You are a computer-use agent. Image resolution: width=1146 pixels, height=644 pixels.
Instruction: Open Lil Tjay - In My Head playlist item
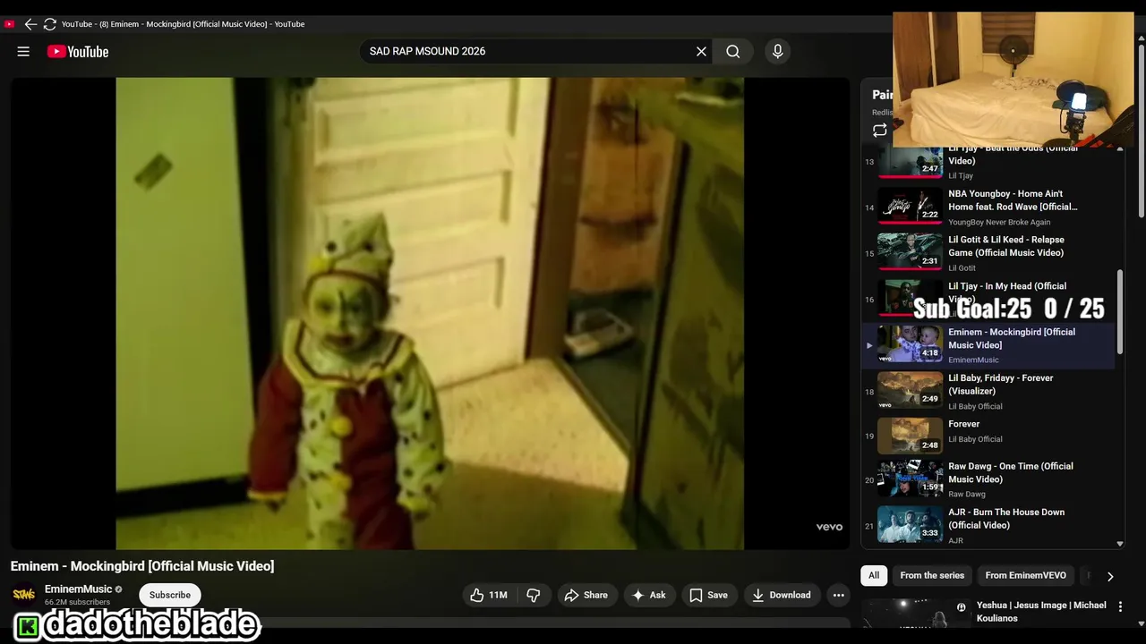pyautogui.click(x=989, y=299)
